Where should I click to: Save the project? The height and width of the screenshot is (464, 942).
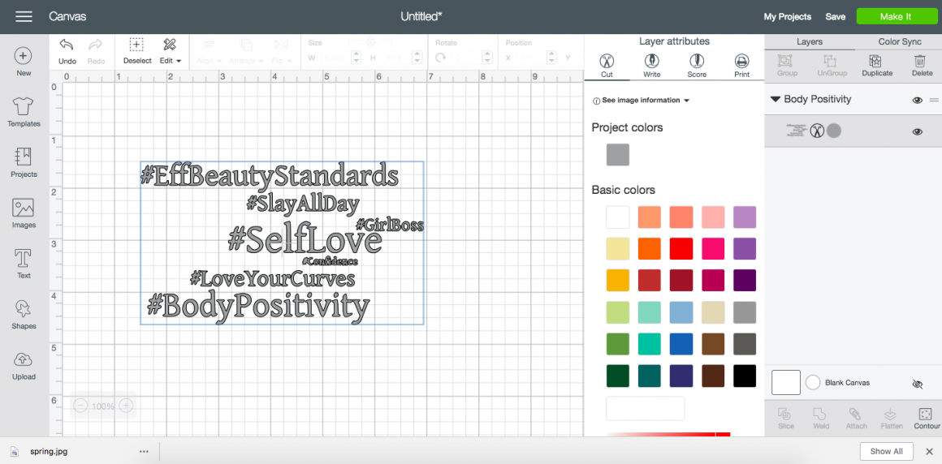835,17
